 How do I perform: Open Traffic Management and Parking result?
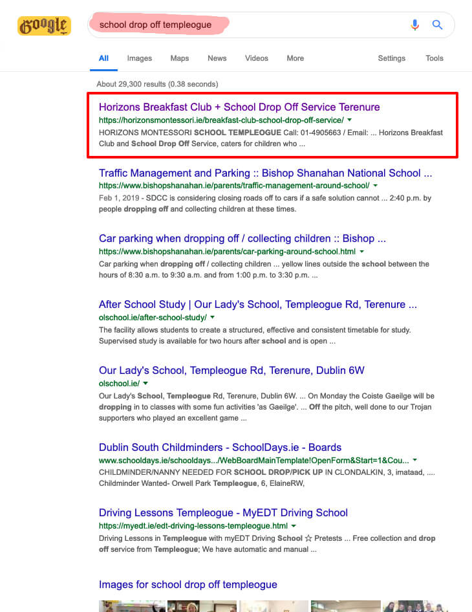265,173
